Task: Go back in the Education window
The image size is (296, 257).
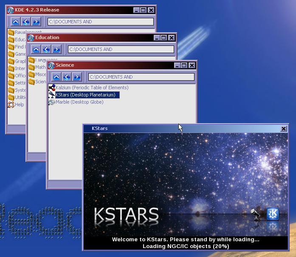Action: pos(46,49)
